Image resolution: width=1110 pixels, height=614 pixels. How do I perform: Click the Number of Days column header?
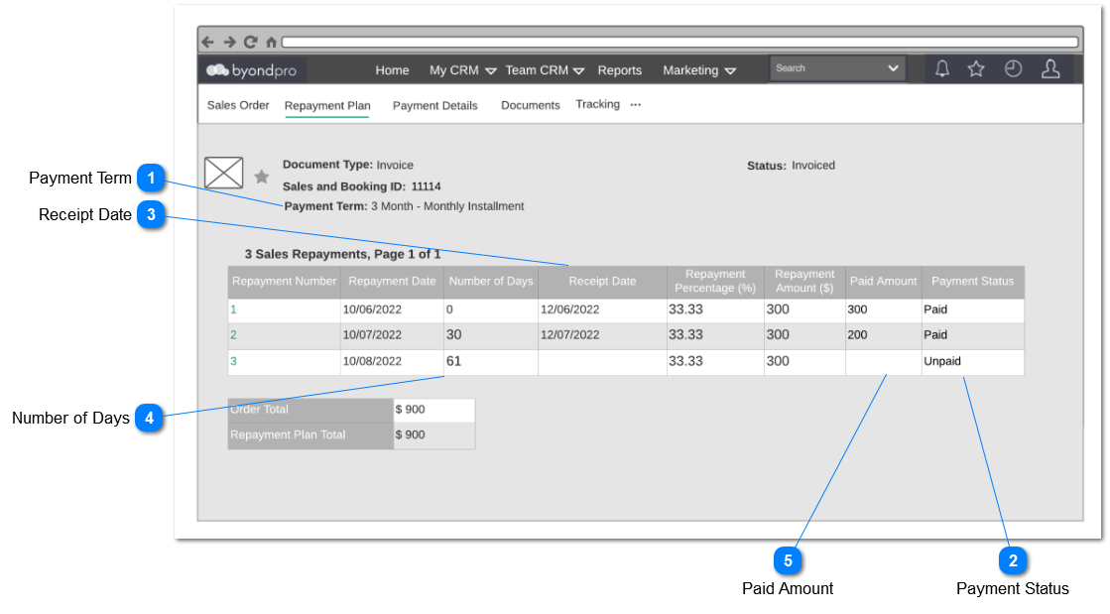[x=491, y=281]
